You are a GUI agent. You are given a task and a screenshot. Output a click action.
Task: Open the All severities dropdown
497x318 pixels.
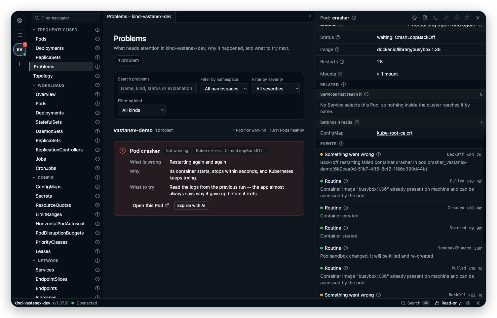pos(276,89)
